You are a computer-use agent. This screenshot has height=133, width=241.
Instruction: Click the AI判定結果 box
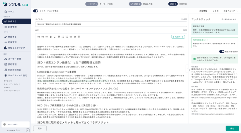tap(215, 43)
